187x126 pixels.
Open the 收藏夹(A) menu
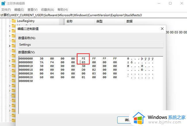pyautogui.click(x=47, y=10)
